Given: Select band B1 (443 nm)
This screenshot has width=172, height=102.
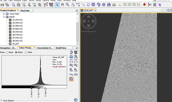Looking at the screenshot, I should (x=17, y=20).
